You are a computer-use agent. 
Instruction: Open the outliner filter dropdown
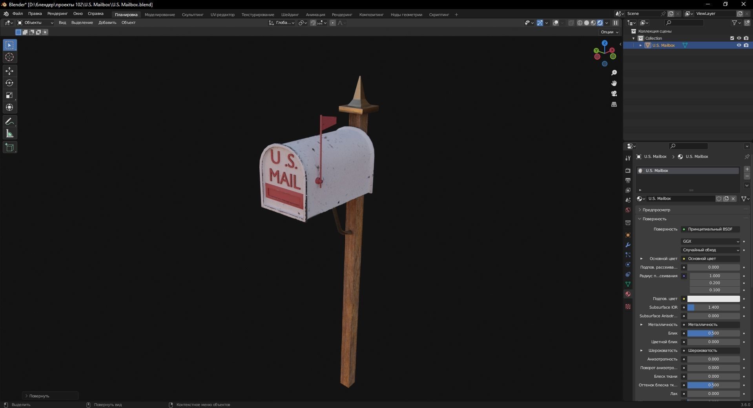click(x=737, y=23)
